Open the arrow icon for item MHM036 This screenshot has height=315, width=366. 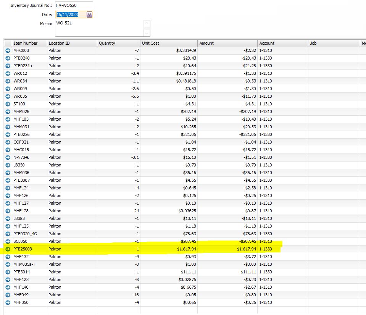click(x=8, y=173)
